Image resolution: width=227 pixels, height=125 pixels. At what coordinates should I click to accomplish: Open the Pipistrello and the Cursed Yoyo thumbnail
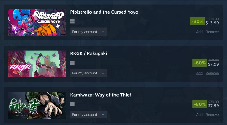37,22
